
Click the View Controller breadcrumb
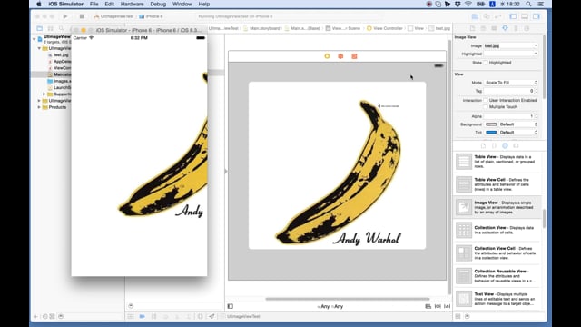click(x=385, y=28)
